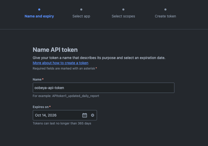Click the Oct 14, 2026 expiry date field
The width and height of the screenshot is (208, 146).
click(56, 115)
